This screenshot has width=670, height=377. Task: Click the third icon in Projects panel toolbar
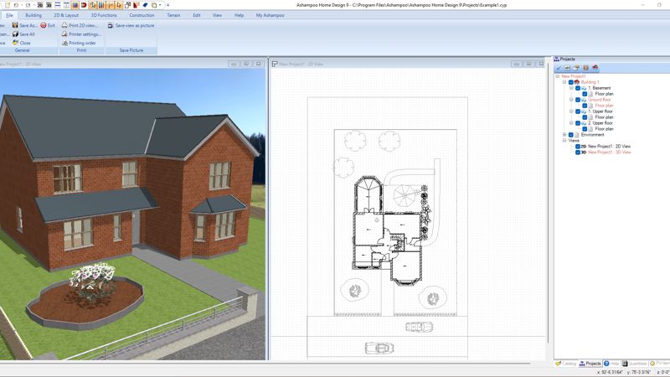[x=576, y=68]
